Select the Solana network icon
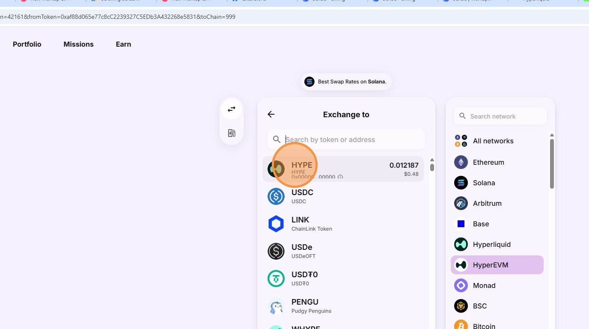The height and width of the screenshot is (329, 589). (461, 183)
